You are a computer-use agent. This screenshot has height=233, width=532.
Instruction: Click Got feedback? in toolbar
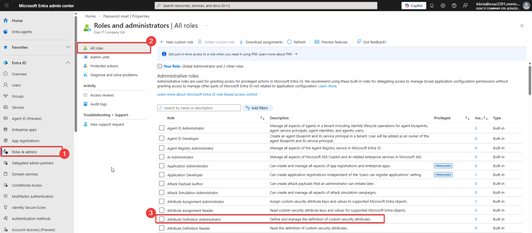tap(371, 42)
